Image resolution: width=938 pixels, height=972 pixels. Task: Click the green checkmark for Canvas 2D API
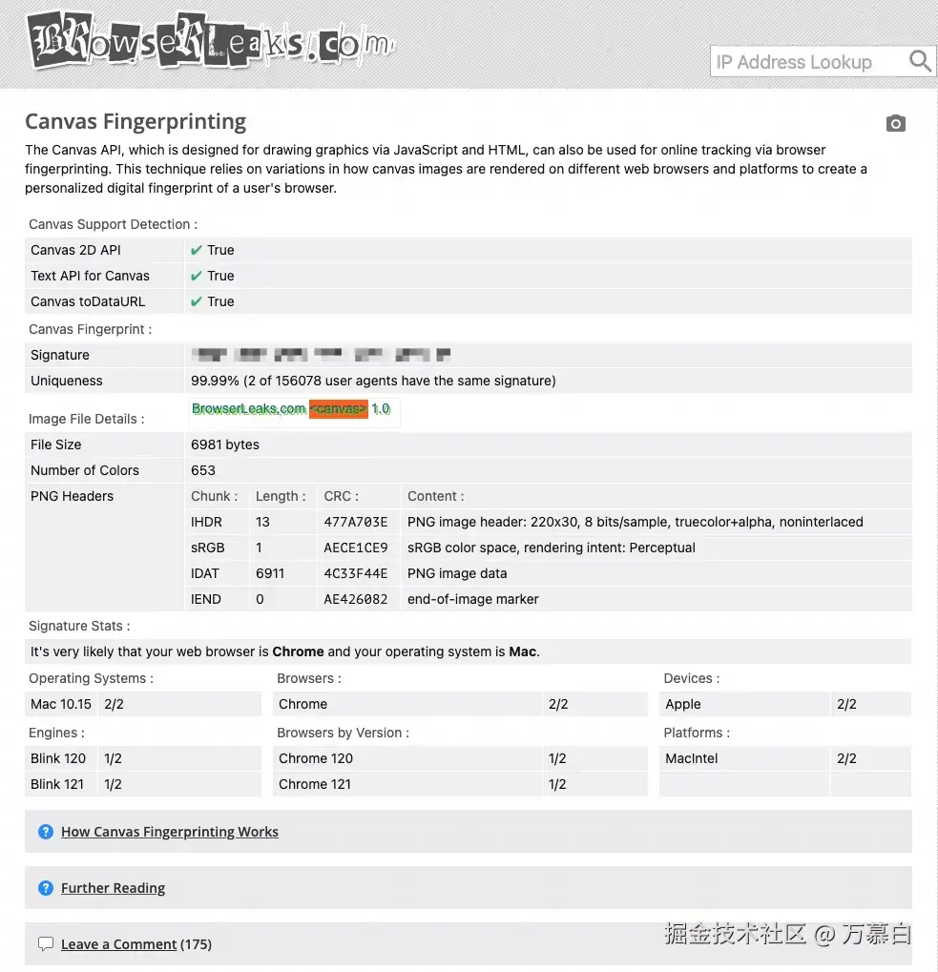pyautogui.click(x=197, y=250)
